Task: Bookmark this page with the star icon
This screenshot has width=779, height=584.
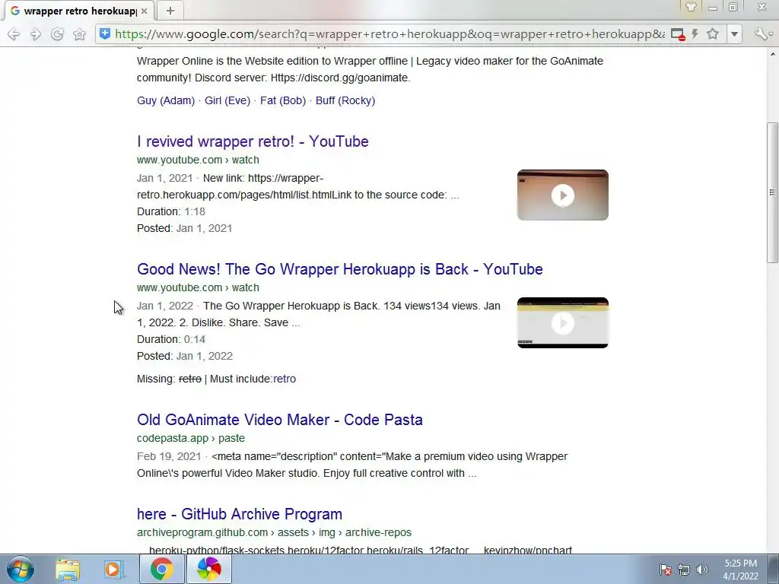Action: (713, 33)
